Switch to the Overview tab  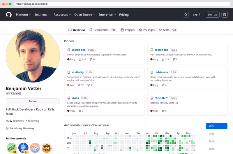click(x=77, y=30)
